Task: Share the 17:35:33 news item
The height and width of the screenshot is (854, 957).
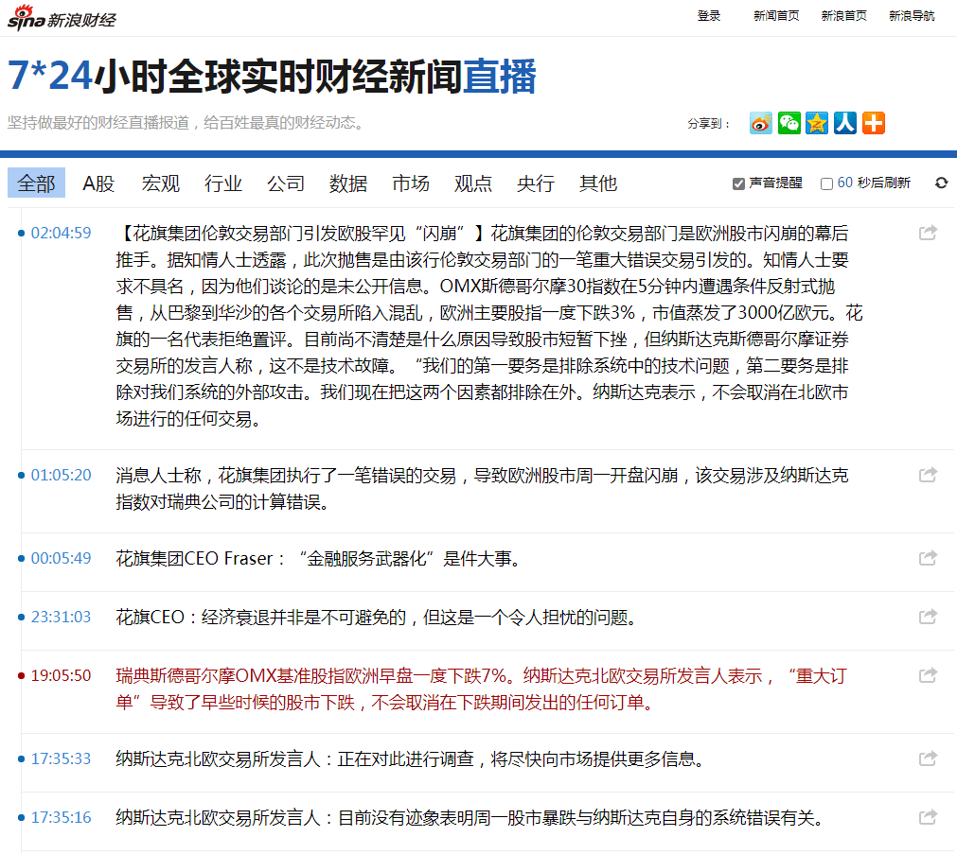Action: pyautogui.click(x=928, y=758)
